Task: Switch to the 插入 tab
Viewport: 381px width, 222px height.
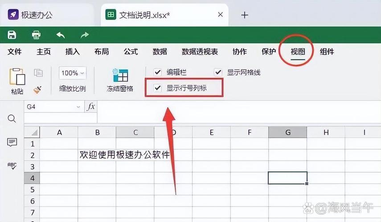Action: click(73, 52)
